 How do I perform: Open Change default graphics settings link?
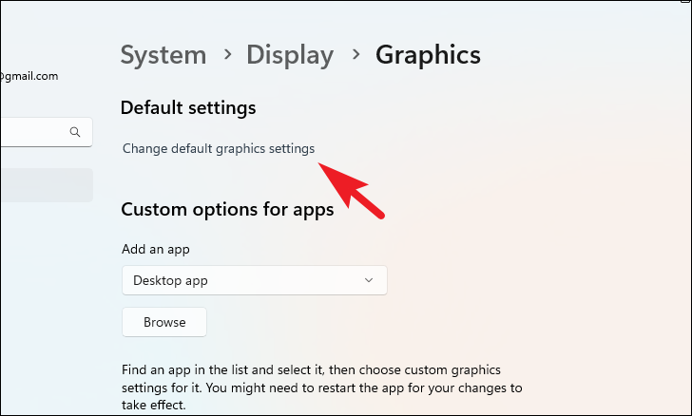(x=219, y=149)
